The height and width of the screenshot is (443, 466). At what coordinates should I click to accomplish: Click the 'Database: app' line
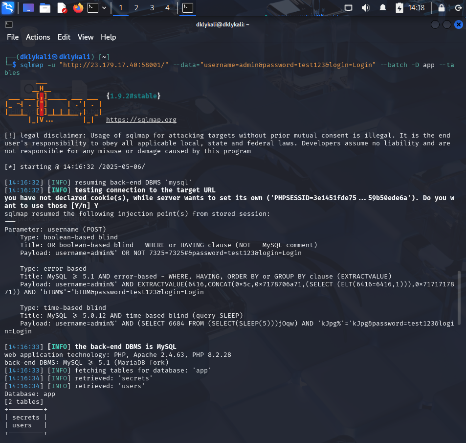pos(30,394)
